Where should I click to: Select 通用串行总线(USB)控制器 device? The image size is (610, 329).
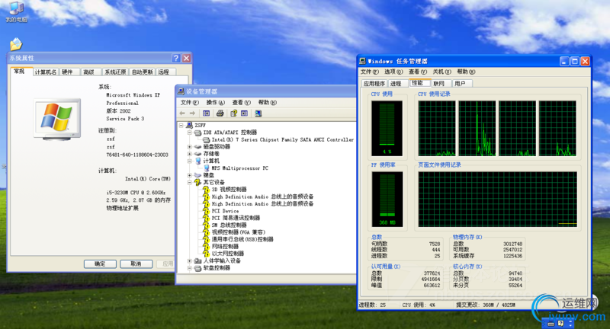pos(242,239)
